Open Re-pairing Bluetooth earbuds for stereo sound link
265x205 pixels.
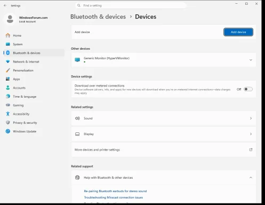coord(115,191)
